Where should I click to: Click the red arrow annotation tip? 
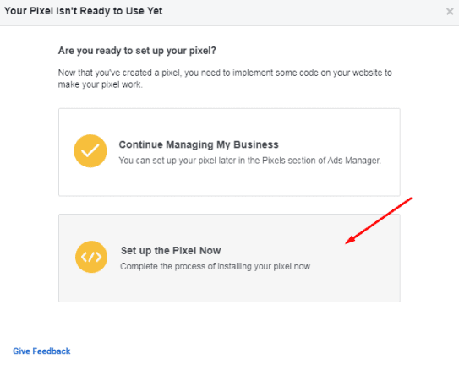[x=347, y=242]
